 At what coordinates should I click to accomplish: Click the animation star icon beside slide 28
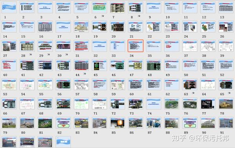point(31,54)
